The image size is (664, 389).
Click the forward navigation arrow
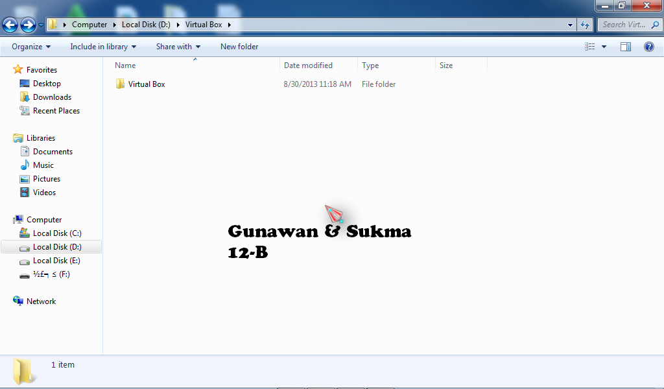click(x=27, y=24)
